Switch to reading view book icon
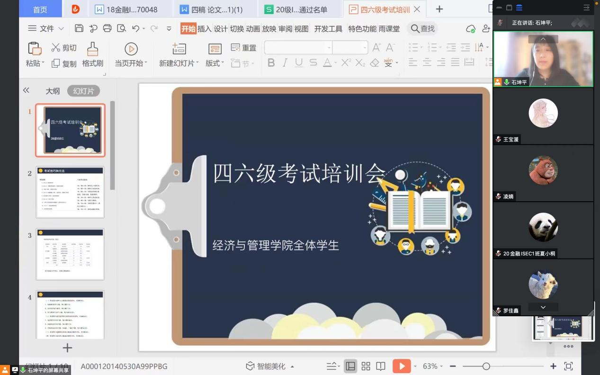Screen dimensions: 600x375 coord(381,366)
